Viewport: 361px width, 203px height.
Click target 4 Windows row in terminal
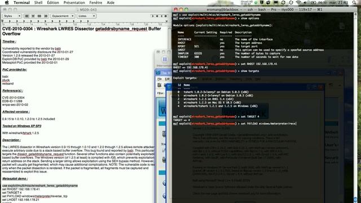217,106
